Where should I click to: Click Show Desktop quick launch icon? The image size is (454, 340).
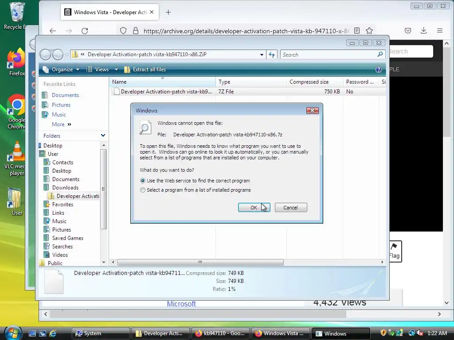(x=32, y=333)
